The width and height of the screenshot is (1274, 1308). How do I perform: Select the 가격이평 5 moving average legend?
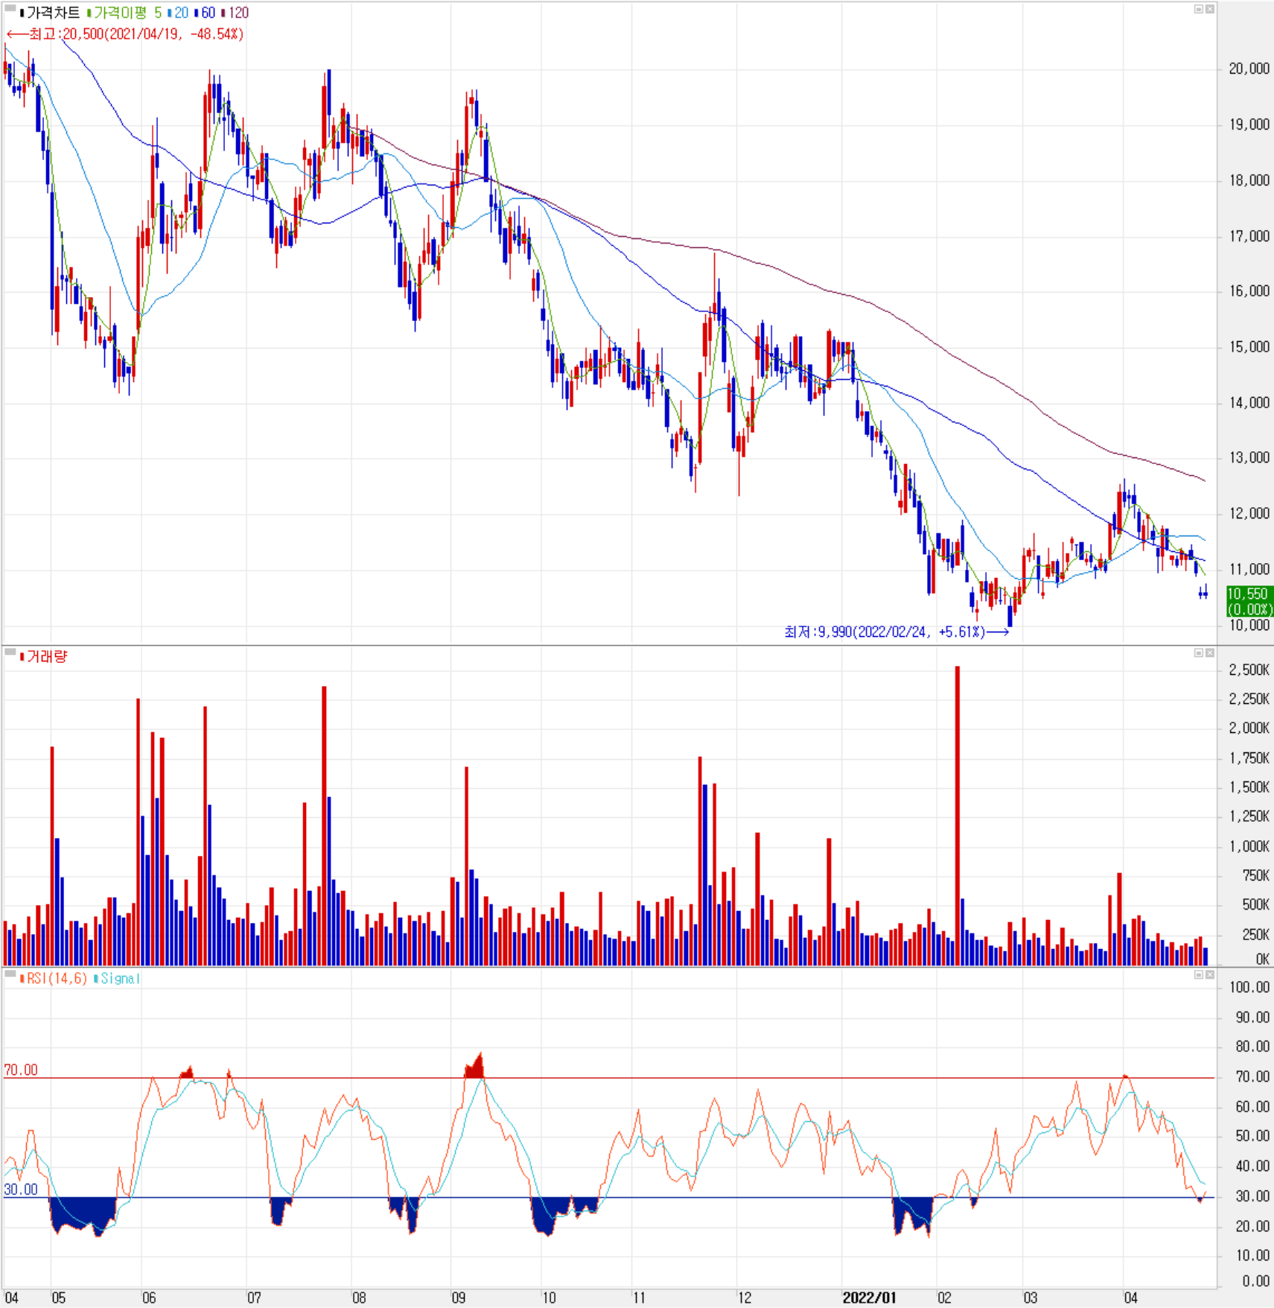click(x=124, y=13)
